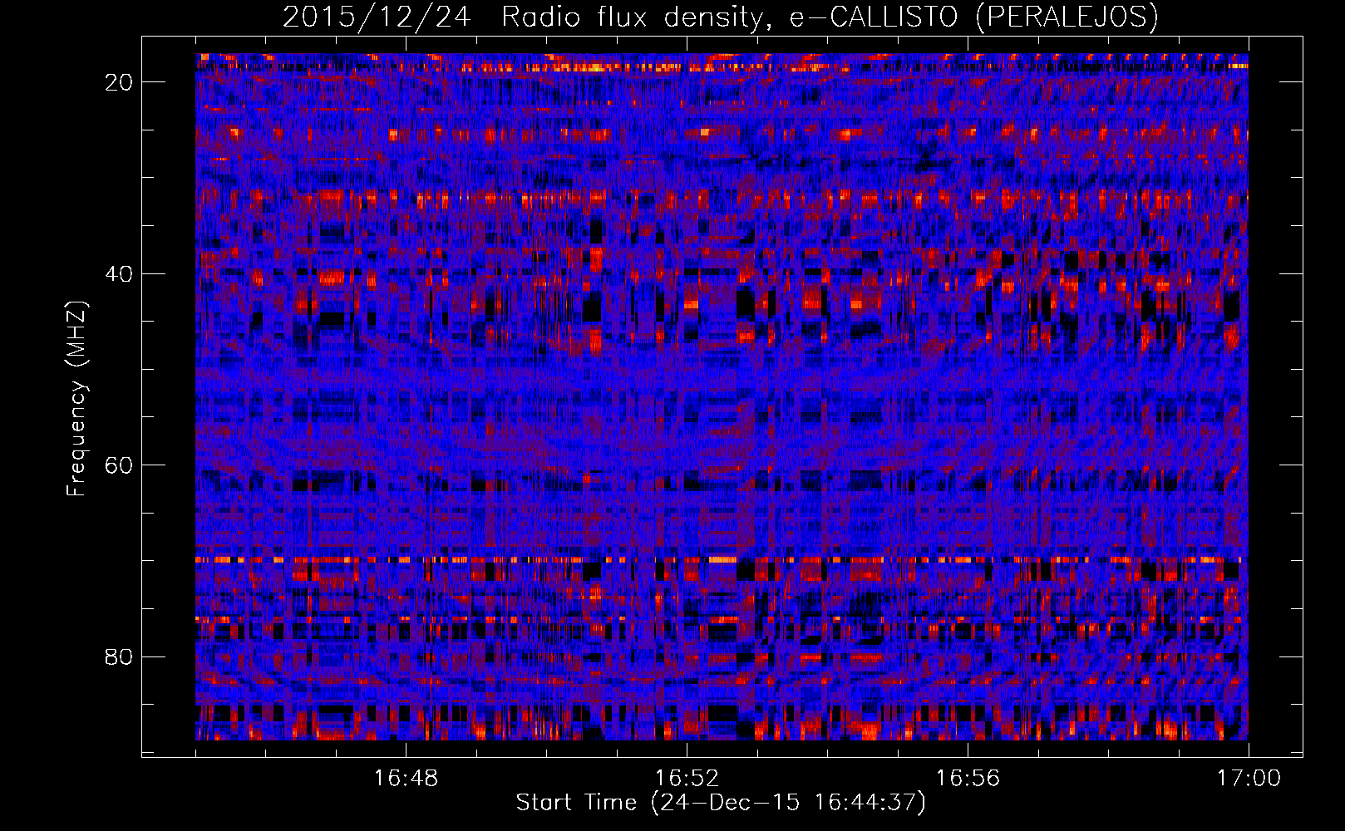
Task: Click the 40 MHz frequency tick label
Action: coord(120,274)
